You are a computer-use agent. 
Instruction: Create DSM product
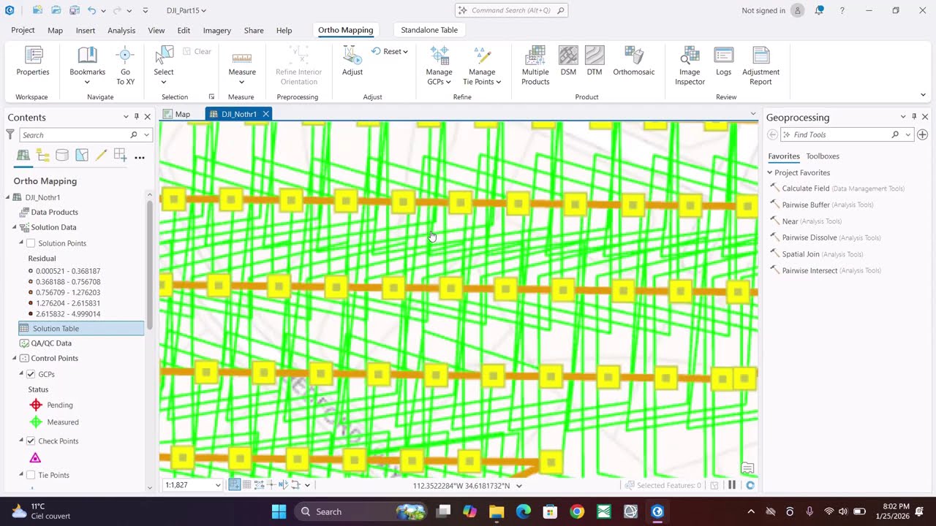pyautogui.click(x=568, y=61)
